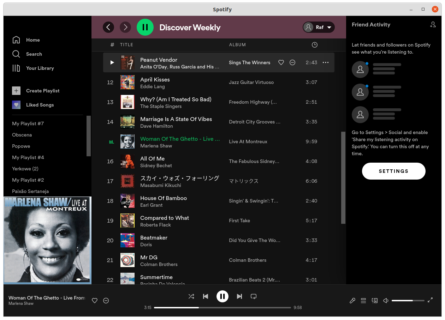Click the add friends icon
This screenshot has height=320, width=445.
coord(433,25)
